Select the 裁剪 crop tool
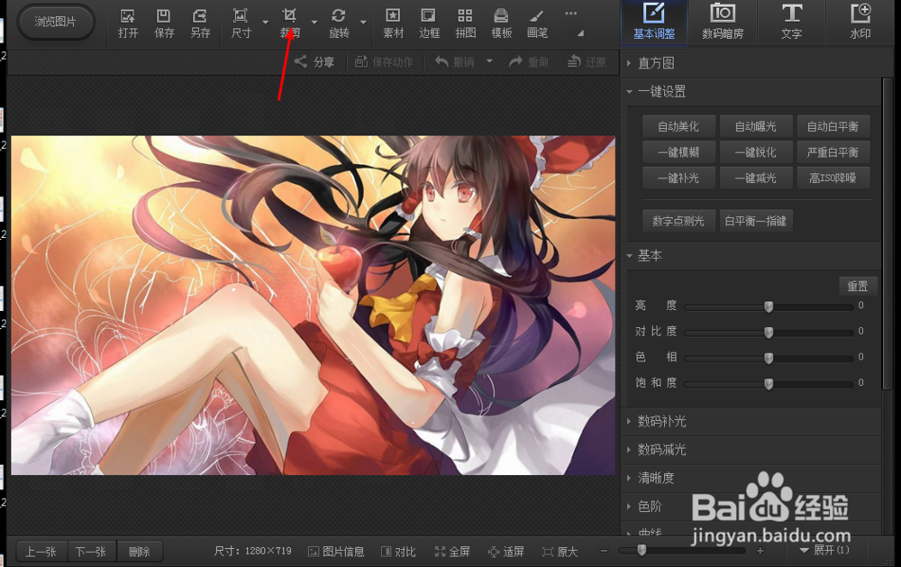901x567 pixels. point(289,23)
